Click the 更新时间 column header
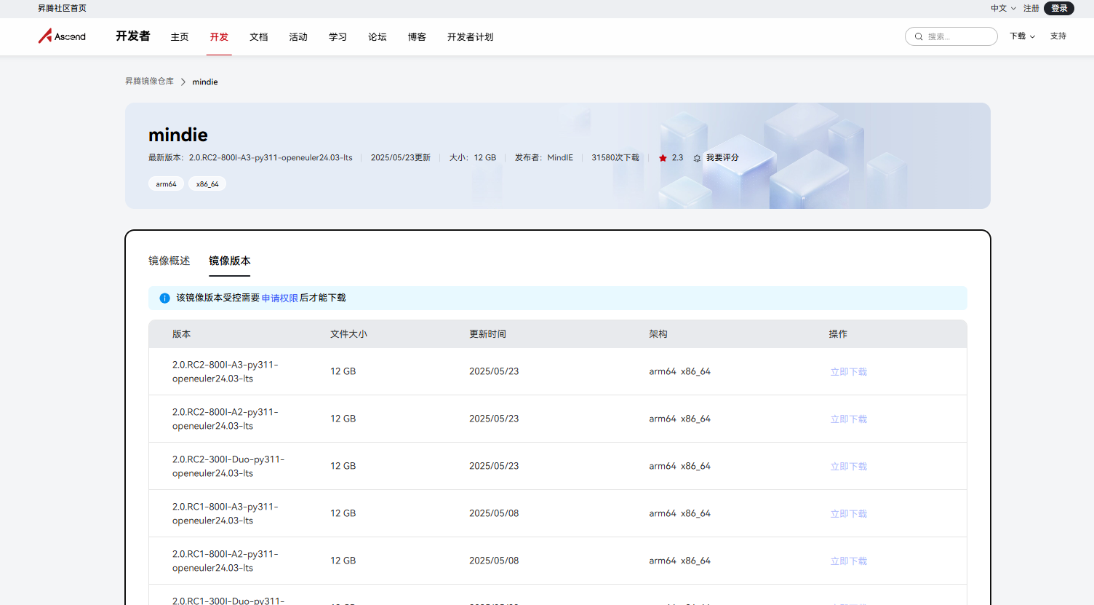Image resolution: width=1094 pixels, height=605 pixels. pos(487,334)
